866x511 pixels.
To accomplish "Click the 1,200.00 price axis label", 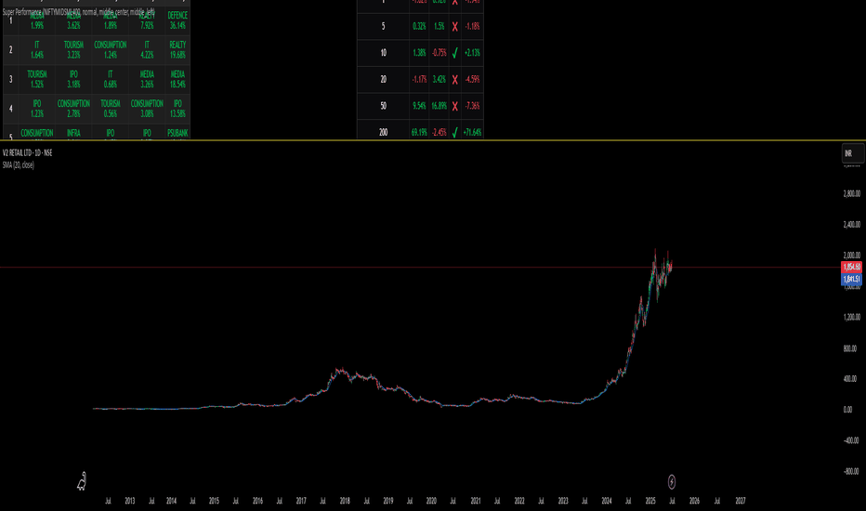I will tap(852, 317).
